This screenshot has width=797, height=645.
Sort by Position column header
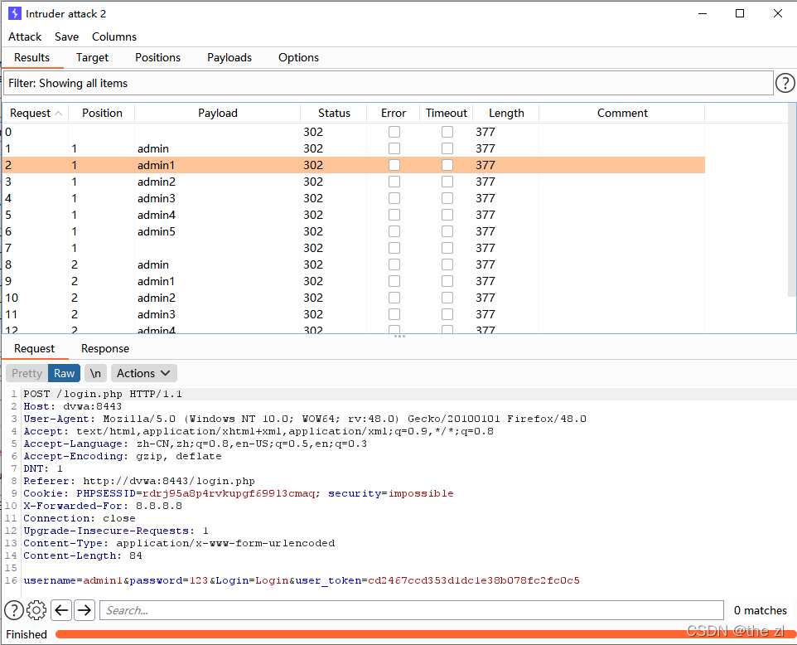click(102, 113)
